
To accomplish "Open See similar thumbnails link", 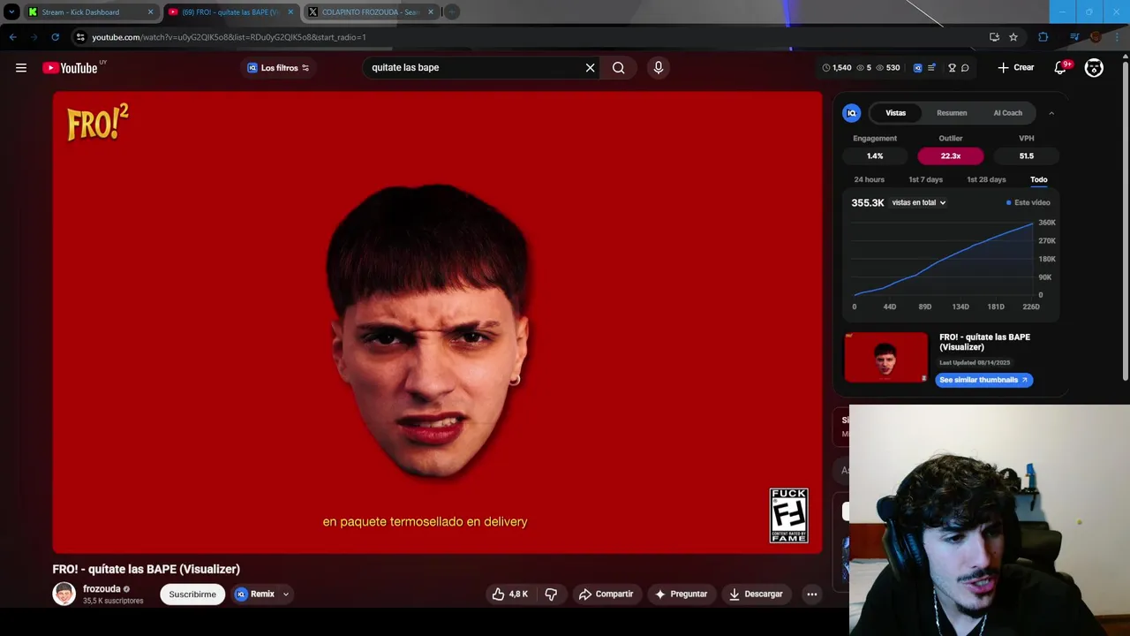I will click(983, 380).
